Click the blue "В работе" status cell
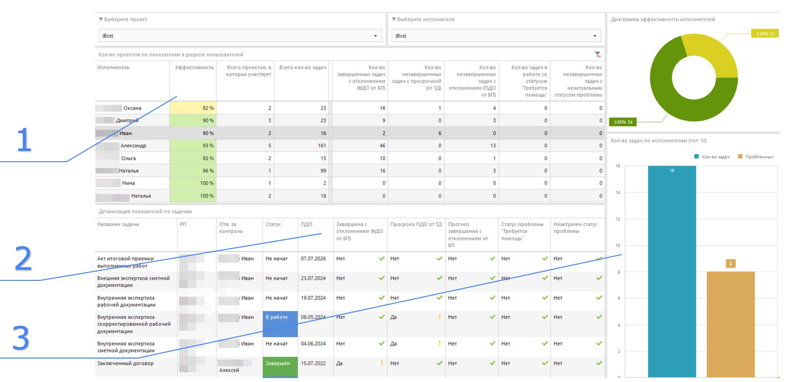The width and height of the screenshot is (791, 382). coord(280,324)
